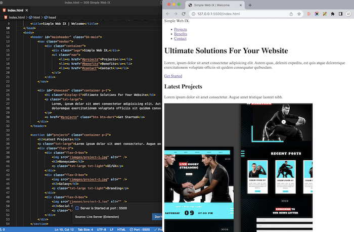Open the green-red cross extension icon
354x232 pixels.
point(325,14)
